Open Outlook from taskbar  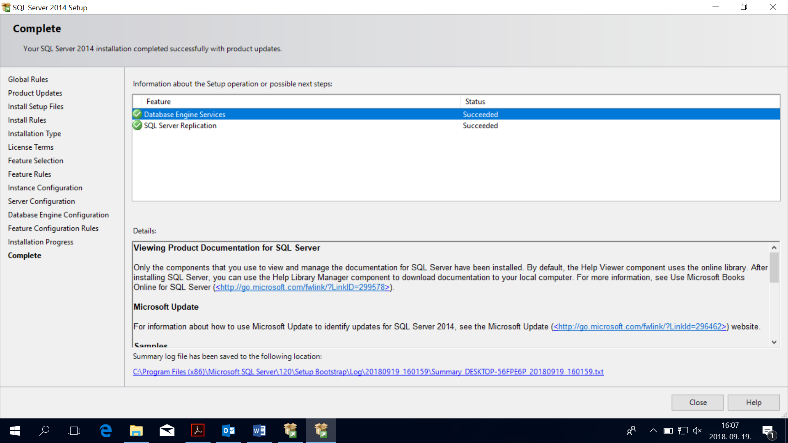click(229, 431)
